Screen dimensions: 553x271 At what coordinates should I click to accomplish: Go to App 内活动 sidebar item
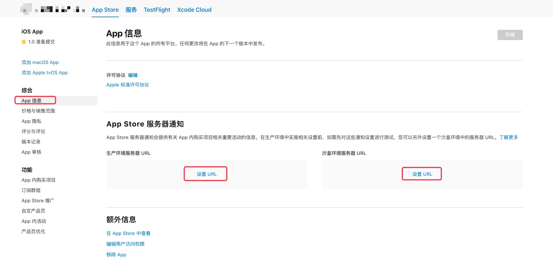pyautogui.click(x=34, y=221)
